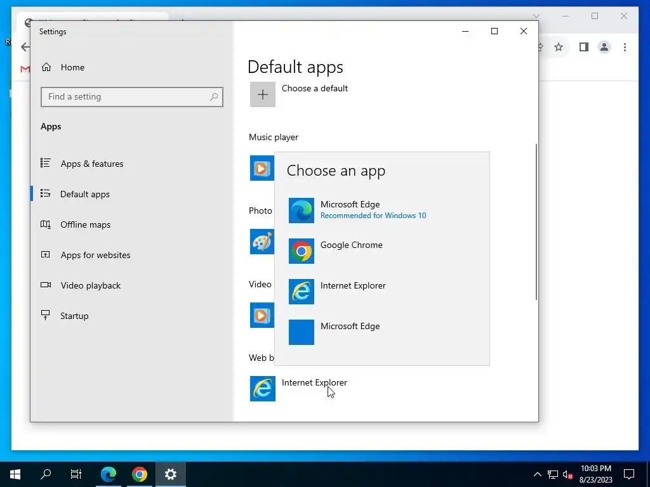Click search magnifier in Find a setting
The height and width of the screenshot is (487, 650).
coord(214,97)
